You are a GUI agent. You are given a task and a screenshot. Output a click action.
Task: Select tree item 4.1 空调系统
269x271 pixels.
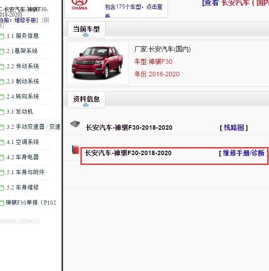22,142
